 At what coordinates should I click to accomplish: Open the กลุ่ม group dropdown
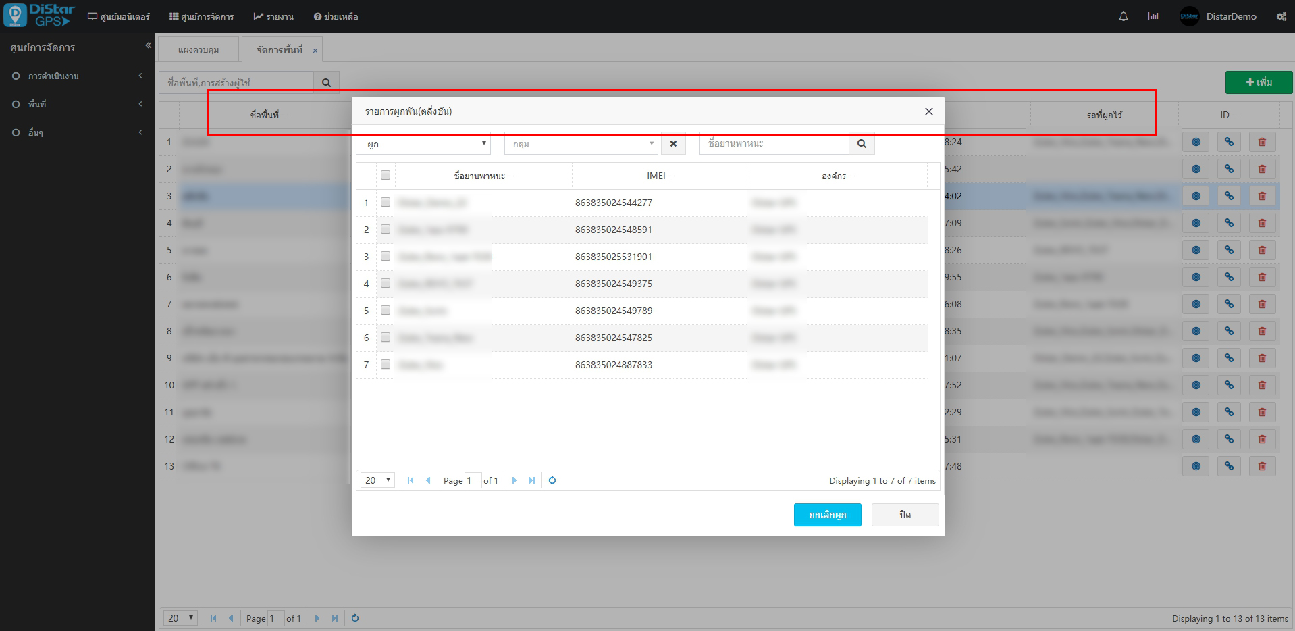581,143
